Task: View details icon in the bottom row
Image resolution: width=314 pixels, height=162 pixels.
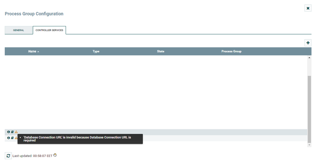Action: 8,138
